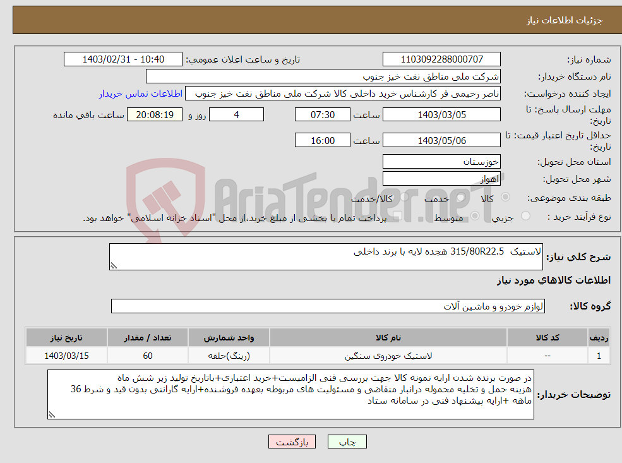Click the unit cell (رینگ)حلقه

229,356
